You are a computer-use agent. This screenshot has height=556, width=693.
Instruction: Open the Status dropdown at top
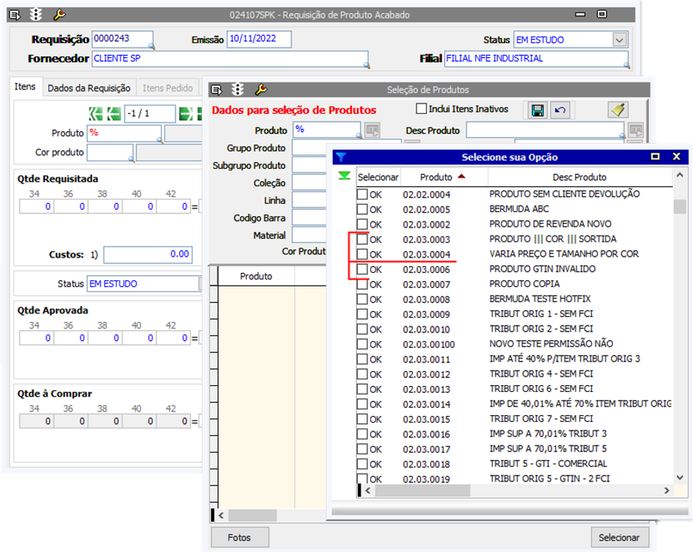pyautogui.click(x=619, y=40)
